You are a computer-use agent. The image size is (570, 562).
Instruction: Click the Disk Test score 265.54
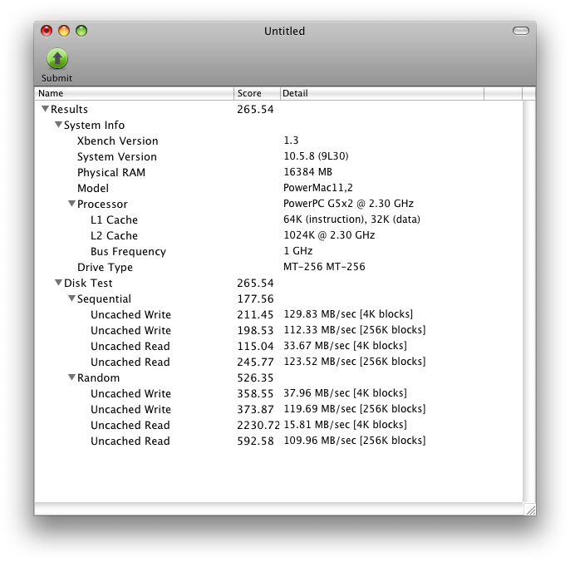click(x=255, y=283)
